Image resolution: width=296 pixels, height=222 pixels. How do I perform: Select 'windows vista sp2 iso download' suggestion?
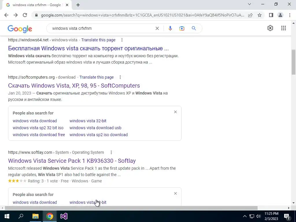(x=99, y=135)
